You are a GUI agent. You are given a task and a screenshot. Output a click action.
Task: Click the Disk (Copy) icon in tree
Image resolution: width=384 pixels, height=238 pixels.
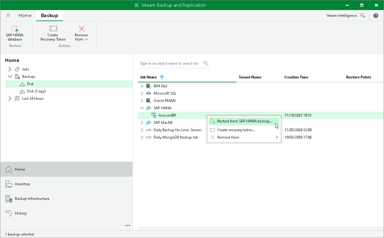pyautogui.click(x=22, y=91)
